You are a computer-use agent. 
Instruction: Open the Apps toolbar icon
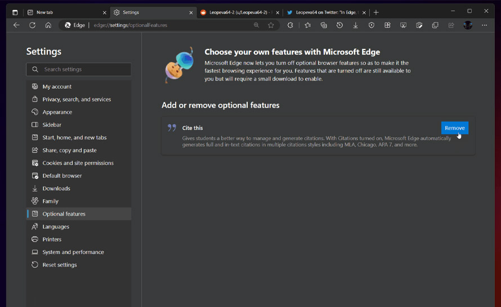[x=387, y=25]
